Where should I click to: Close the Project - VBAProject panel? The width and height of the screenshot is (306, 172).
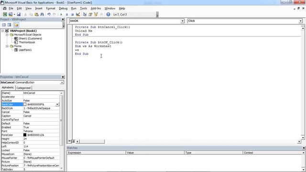[x=63, y=19]
